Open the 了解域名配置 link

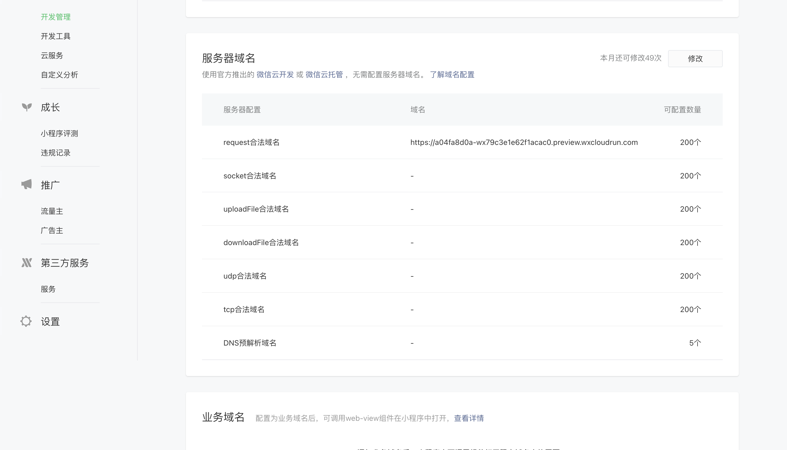point(452,74)
